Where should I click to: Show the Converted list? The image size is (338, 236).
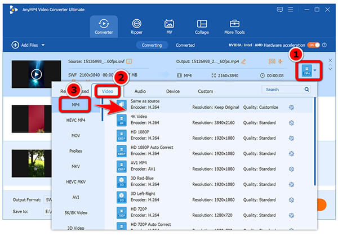pyautogui.click(x=185, y=45)
